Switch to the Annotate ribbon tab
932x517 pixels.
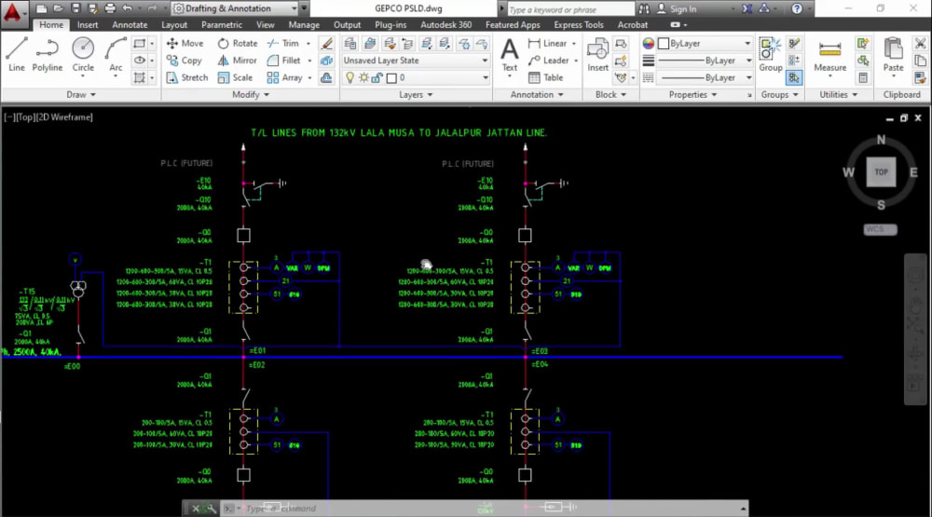(x=130, y=25)
